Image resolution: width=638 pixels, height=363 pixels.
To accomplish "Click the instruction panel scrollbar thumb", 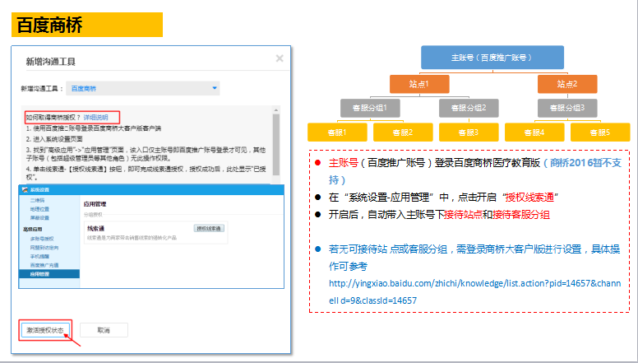I will [276, 145].
